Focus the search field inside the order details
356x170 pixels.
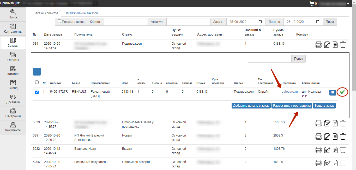click(269, 59)
